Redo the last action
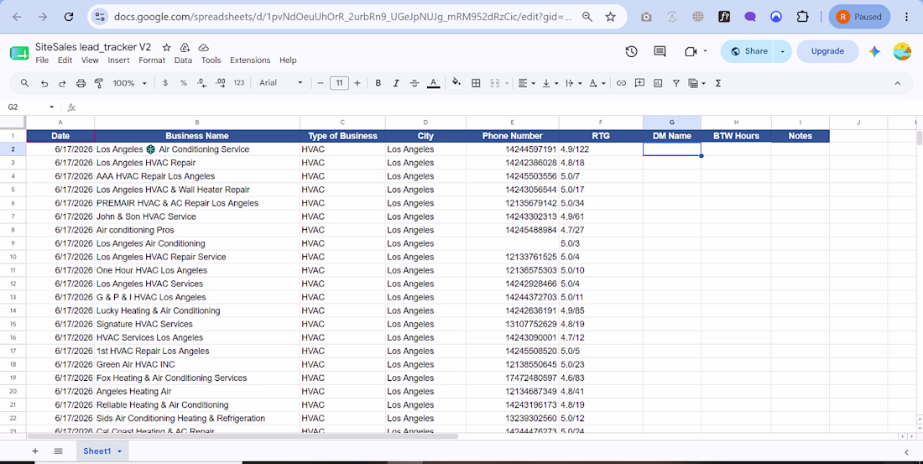 pyautogui.click(x=62, y=83)
